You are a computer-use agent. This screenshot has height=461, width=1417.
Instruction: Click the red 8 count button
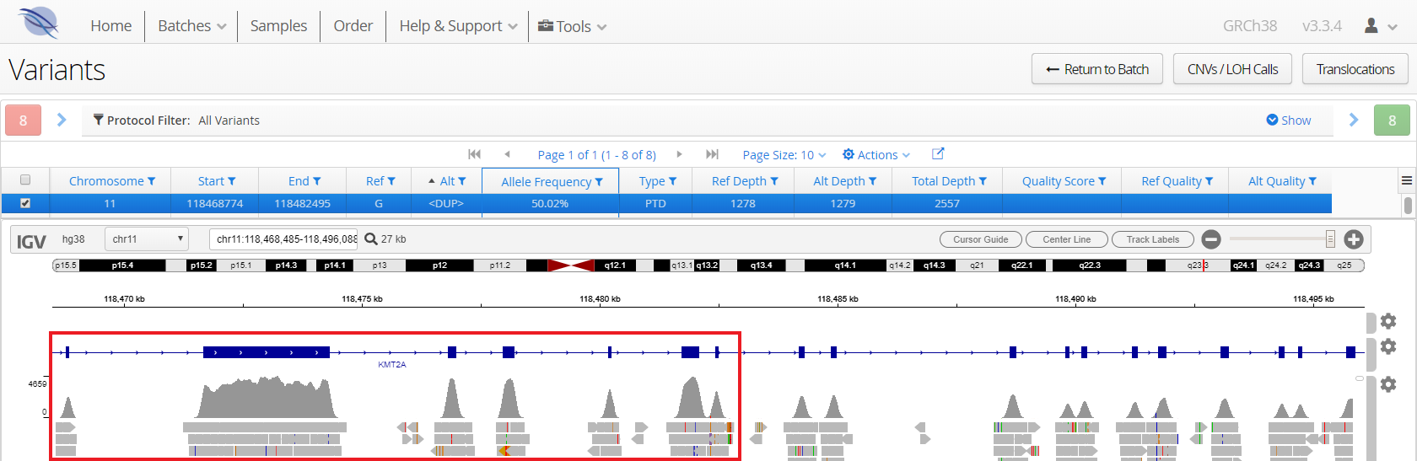[x=23, y=120]
